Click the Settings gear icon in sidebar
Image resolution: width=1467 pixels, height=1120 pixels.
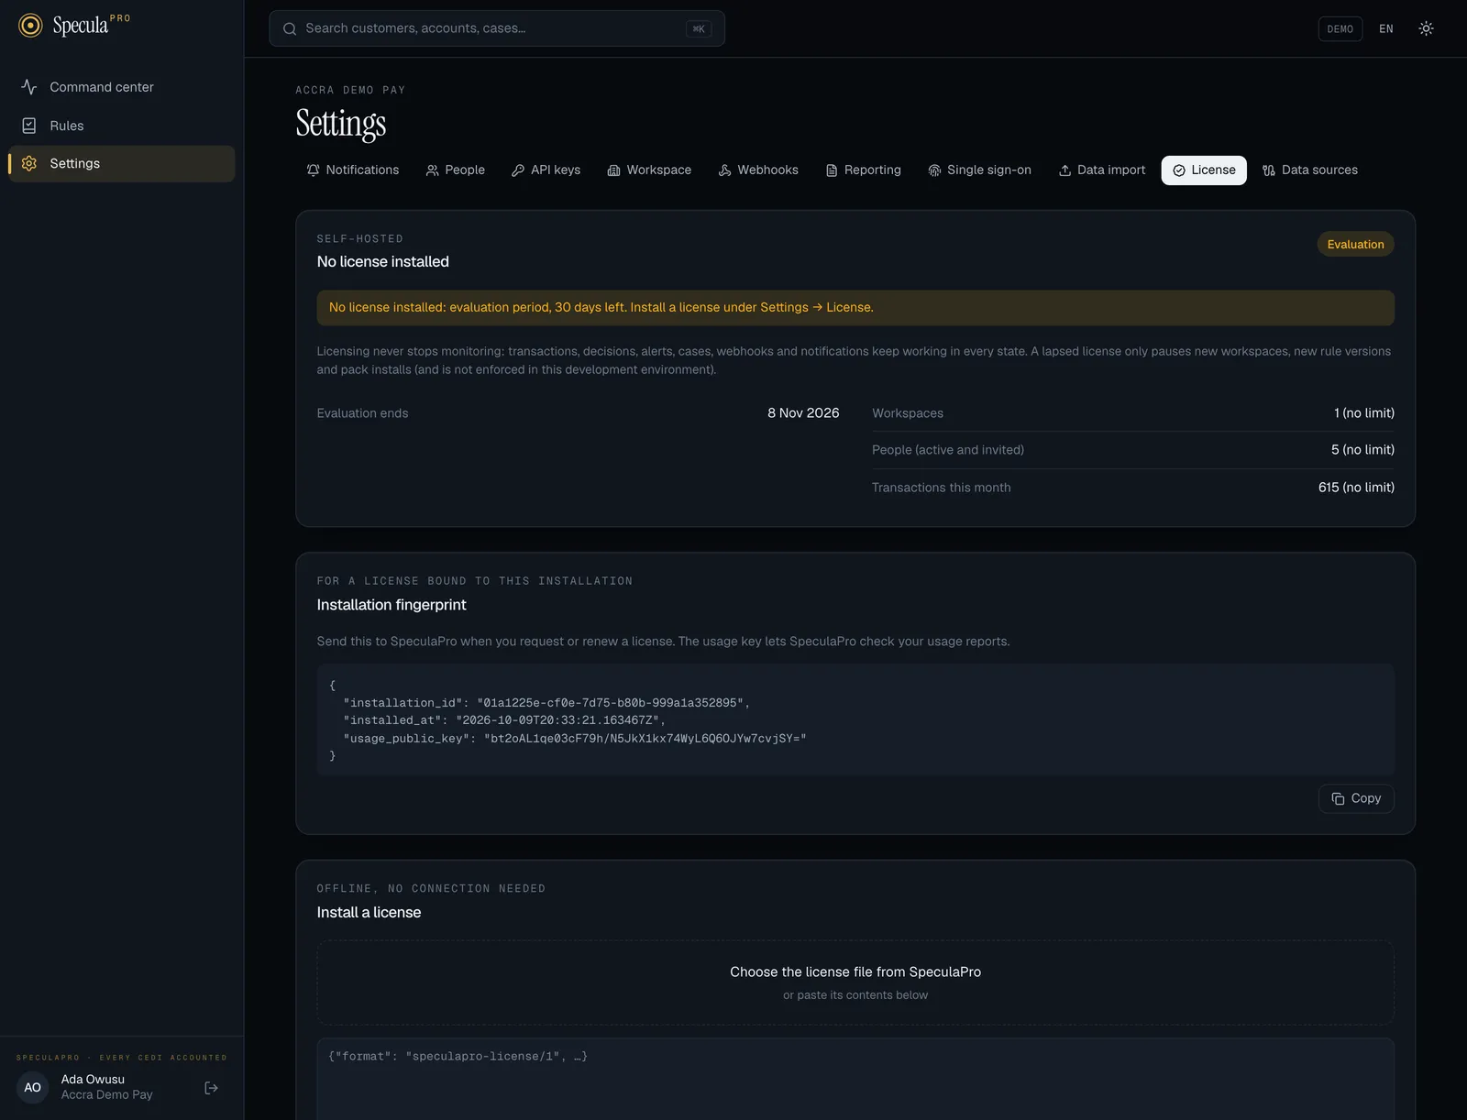point(29,163)
